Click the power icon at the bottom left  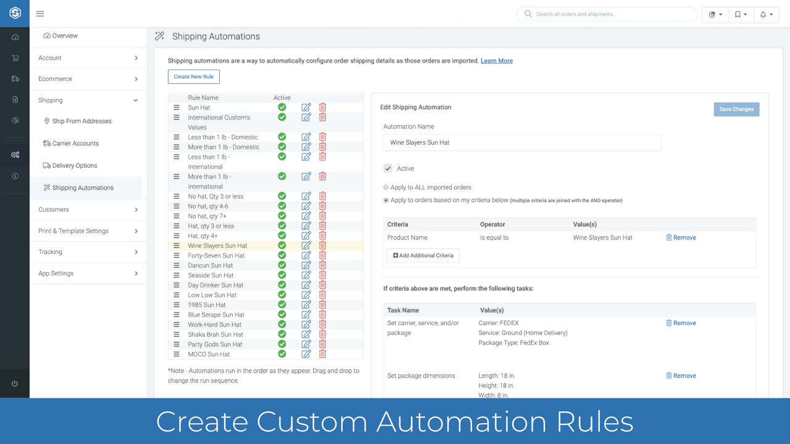[14, 383]
